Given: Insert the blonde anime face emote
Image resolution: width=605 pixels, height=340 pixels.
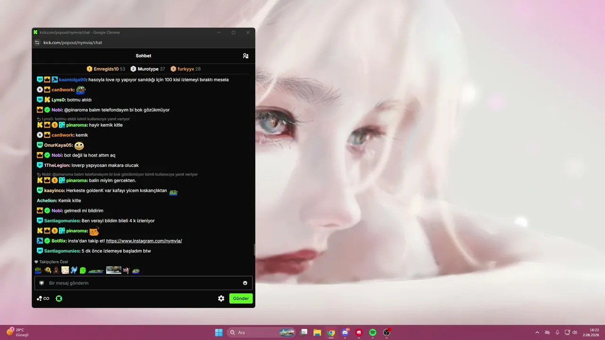Looking at the screenshot, I should point(65,270).
